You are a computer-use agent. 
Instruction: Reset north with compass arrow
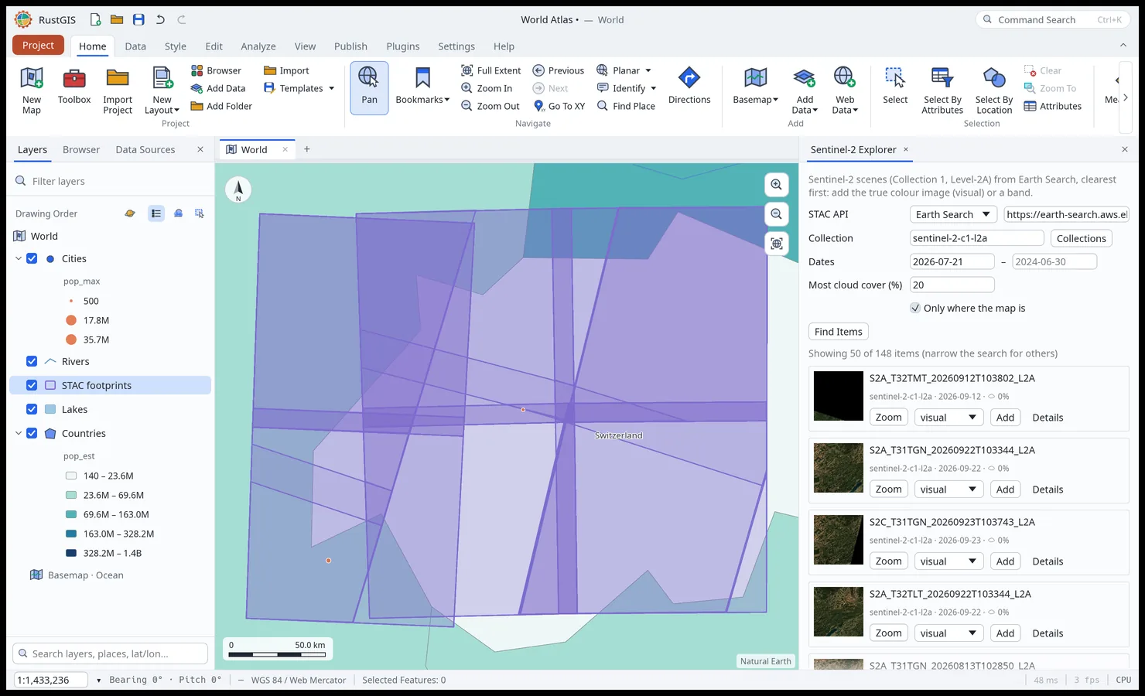pos(238,189)
